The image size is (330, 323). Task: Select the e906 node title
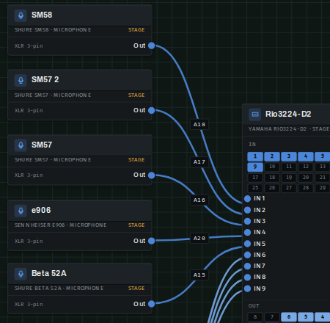click(41, 210)
